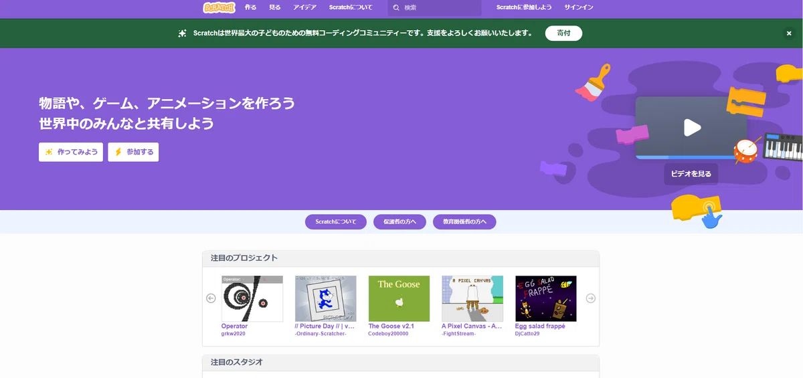Focus the 検索 search field

[x=435, y=8]
